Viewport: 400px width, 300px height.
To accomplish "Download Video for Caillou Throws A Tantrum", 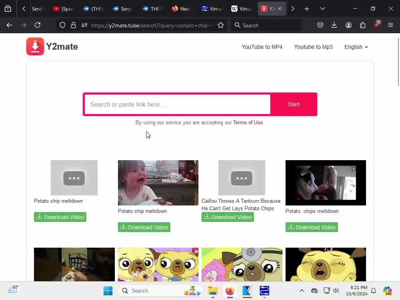I will coord(228,217).
